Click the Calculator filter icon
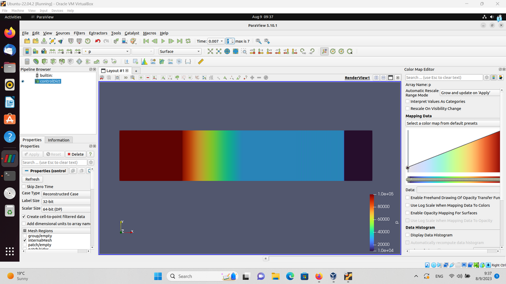This screenshot has width=506, height=284. click(27, 62)
